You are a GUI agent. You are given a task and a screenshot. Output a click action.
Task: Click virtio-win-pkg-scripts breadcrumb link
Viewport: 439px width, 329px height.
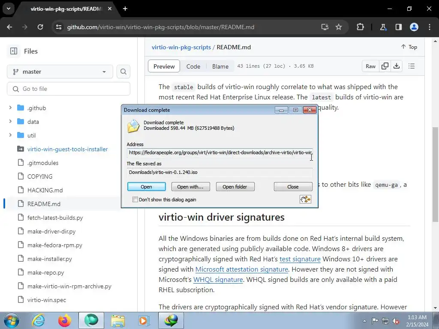(x=181, y=47)
